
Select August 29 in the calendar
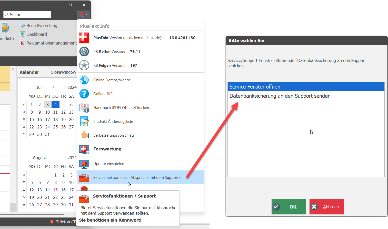[55, 205]
